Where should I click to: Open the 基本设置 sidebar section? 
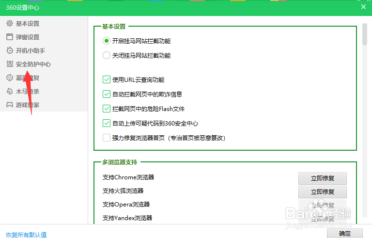28,24
